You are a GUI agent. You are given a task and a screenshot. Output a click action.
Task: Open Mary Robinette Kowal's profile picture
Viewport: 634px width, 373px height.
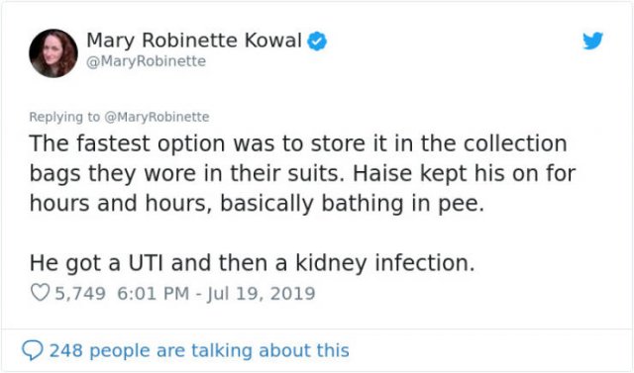(53, 52)
